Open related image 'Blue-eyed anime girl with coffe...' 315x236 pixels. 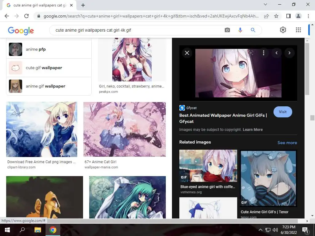(208, 166)
